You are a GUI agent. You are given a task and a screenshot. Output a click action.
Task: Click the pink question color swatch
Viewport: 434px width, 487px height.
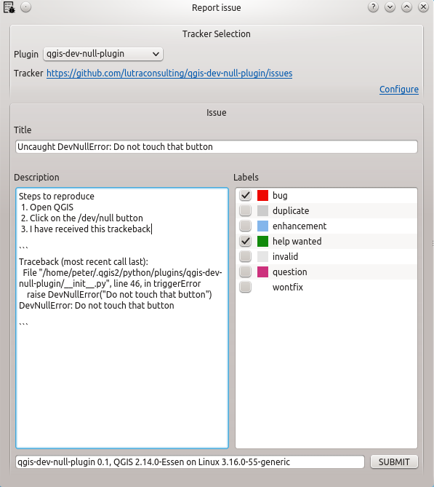262,272
